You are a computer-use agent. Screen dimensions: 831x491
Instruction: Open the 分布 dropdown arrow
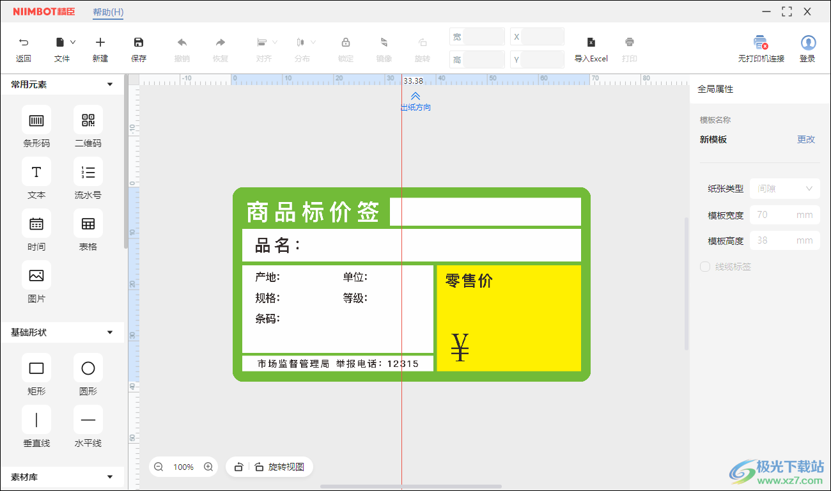pos(313,42)
